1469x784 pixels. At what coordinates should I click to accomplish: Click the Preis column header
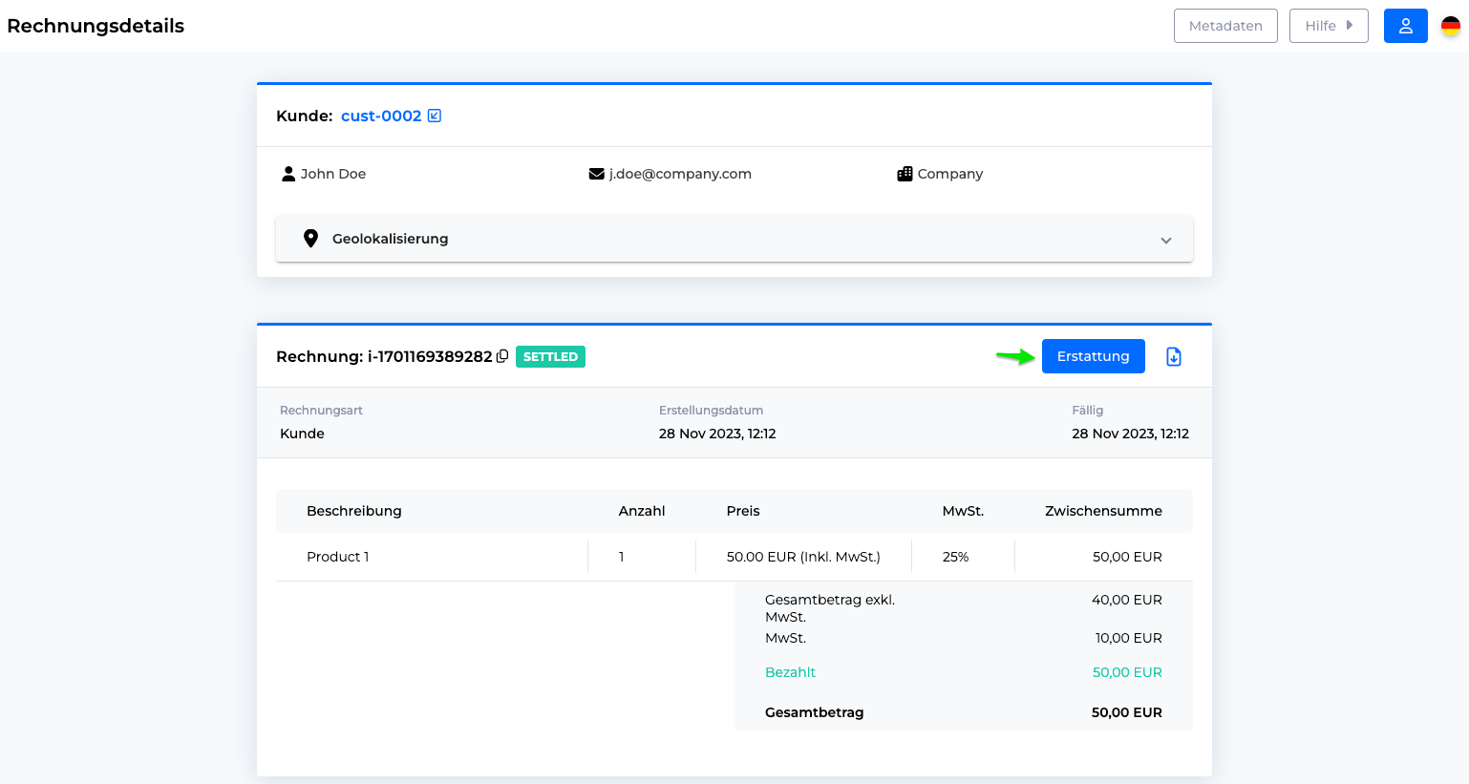point(743,511)
